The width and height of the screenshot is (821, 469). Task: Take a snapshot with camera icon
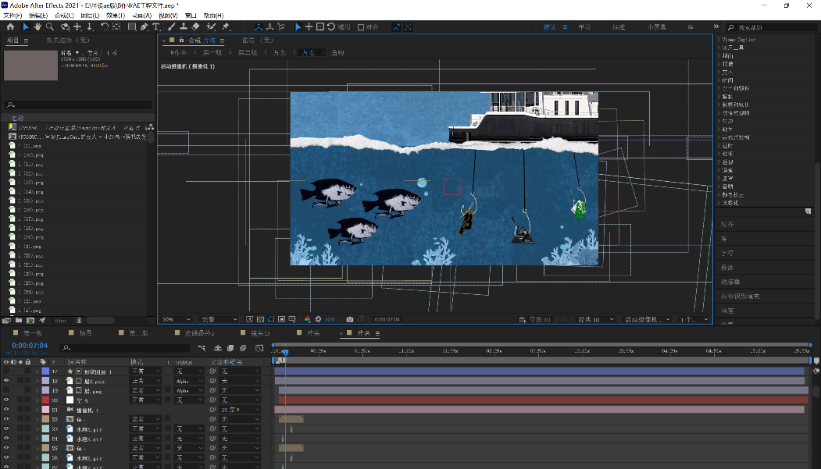coord(350,319)
